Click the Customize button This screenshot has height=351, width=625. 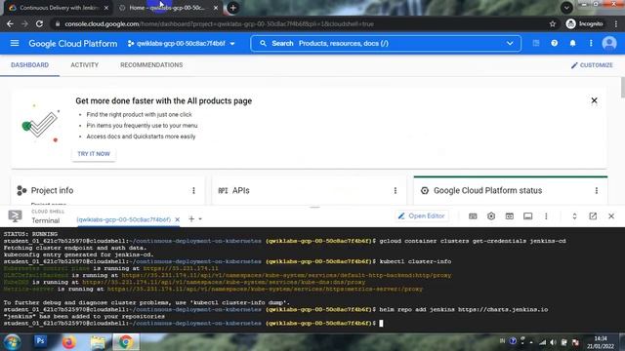click(592, 65)
